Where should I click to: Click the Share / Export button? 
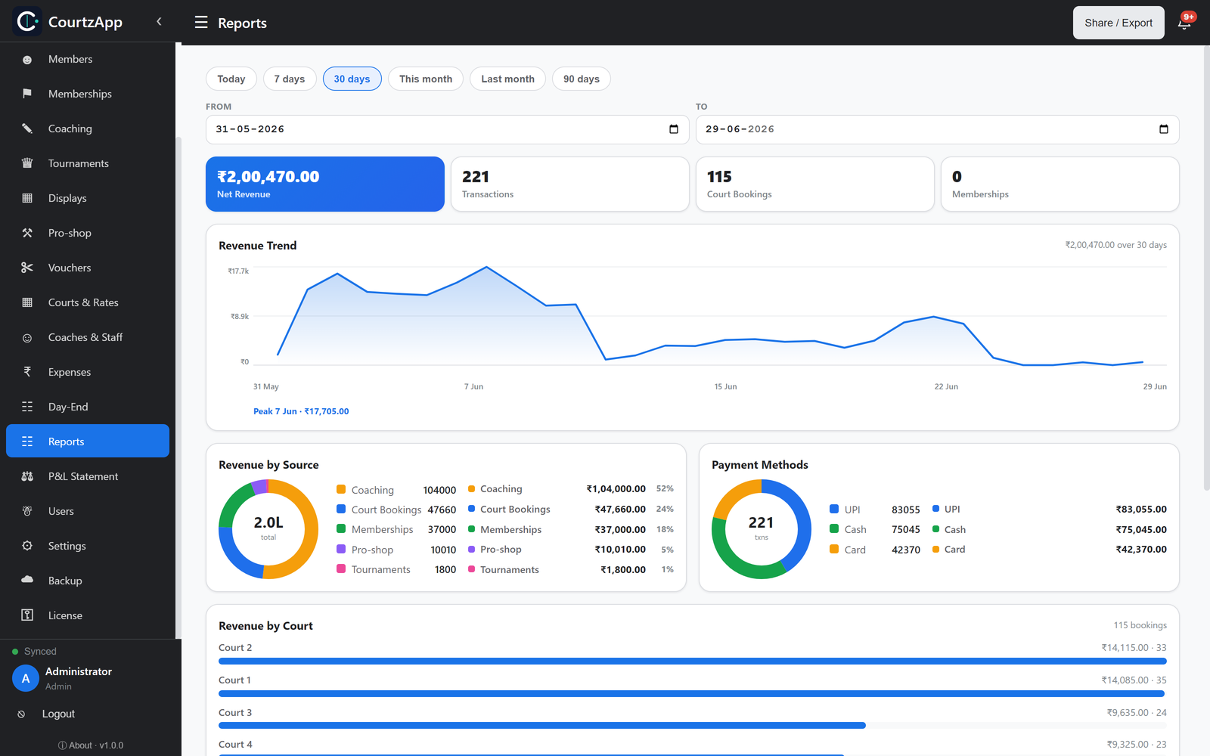click(x=1118, y=23)
